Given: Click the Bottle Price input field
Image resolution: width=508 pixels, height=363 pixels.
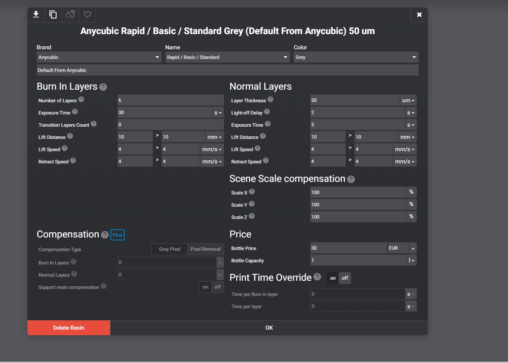Looking at the screenshot, I should [348, 248].
